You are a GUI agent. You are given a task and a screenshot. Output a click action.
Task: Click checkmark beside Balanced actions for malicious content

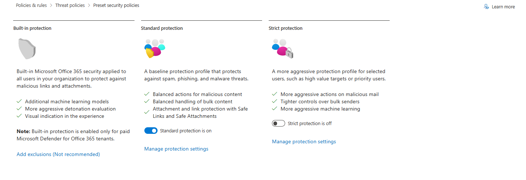pyautogui.click(x=147, y=94)
